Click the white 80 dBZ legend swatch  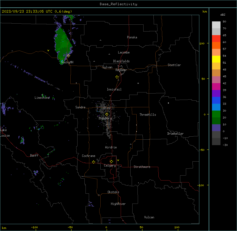(216, 25)
